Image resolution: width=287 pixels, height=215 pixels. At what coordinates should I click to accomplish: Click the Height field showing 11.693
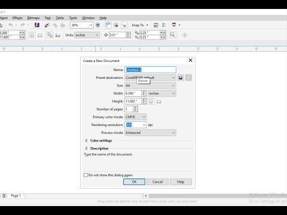tap(133, 102)
